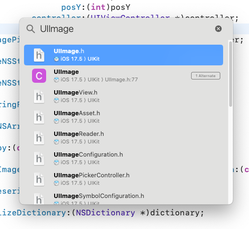
Task: Click the UIImageSymbolConfiguration.h header file icon
Action: point(39,199)
